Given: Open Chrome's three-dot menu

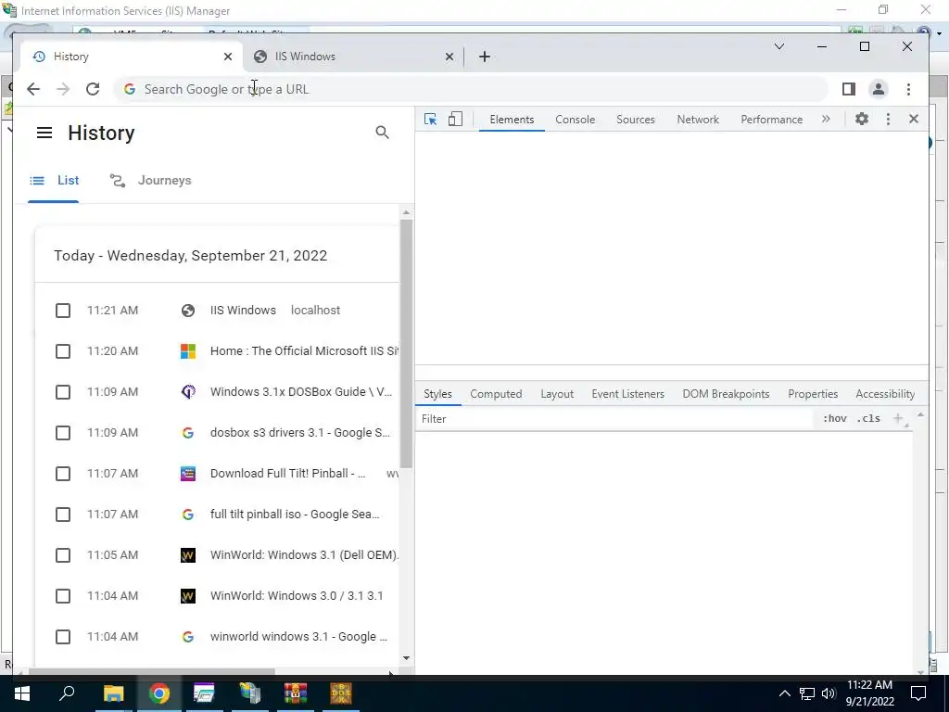Looking at the screenshot, I should 908,89.
